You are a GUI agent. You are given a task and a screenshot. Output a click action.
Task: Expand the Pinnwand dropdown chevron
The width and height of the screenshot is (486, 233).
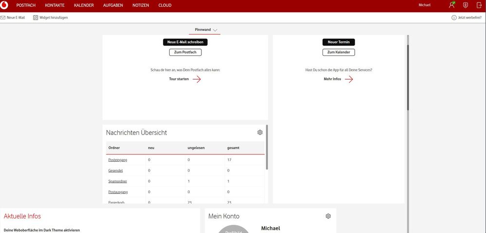215,30
